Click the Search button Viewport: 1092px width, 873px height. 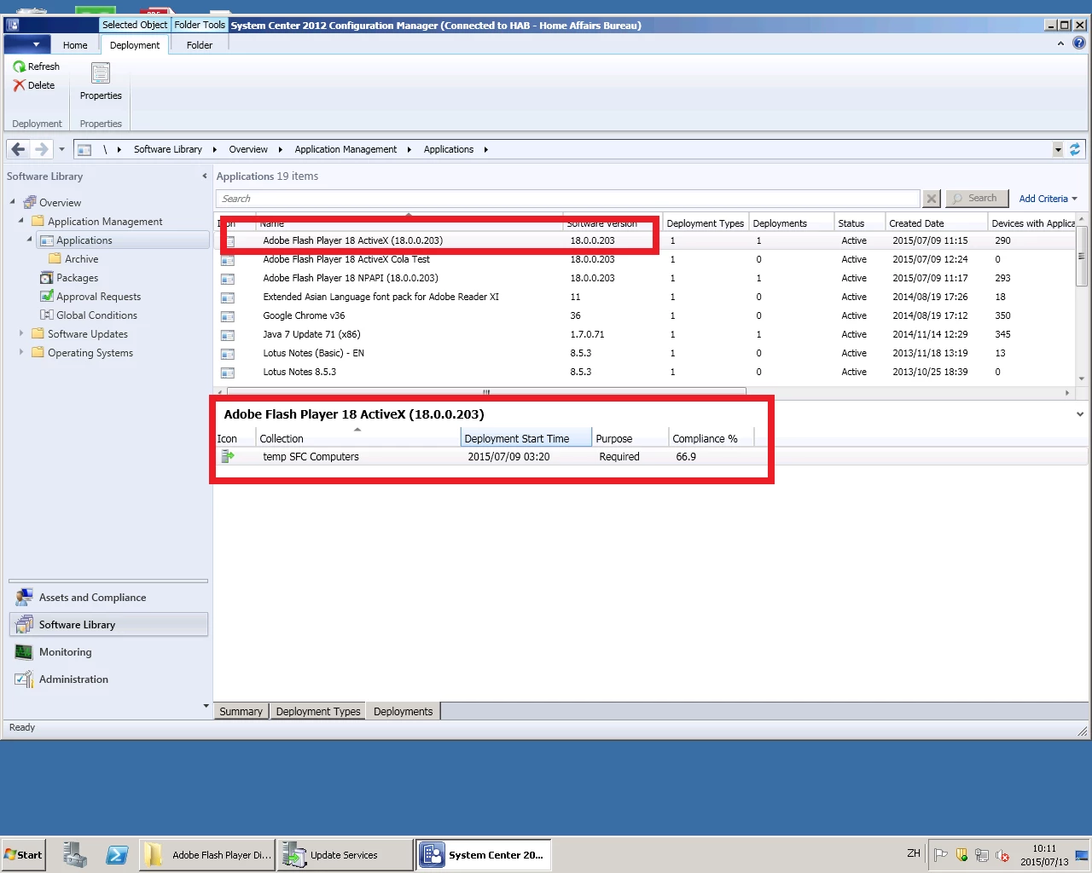tap(976, 199)
